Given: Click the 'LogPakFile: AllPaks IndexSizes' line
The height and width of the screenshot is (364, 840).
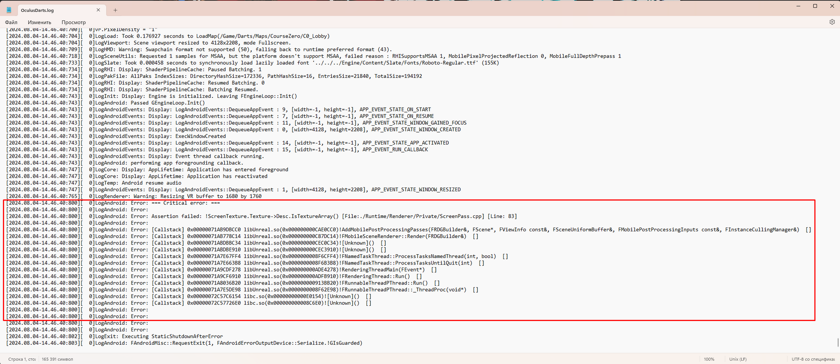Looking at the screenshot, I should [x=214, y=76].
